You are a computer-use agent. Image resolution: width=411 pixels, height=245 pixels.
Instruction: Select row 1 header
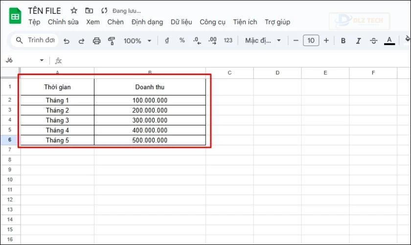(10, 87)
